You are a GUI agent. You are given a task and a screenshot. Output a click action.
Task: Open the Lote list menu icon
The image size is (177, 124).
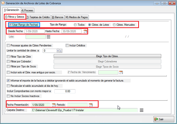point(48,37)
